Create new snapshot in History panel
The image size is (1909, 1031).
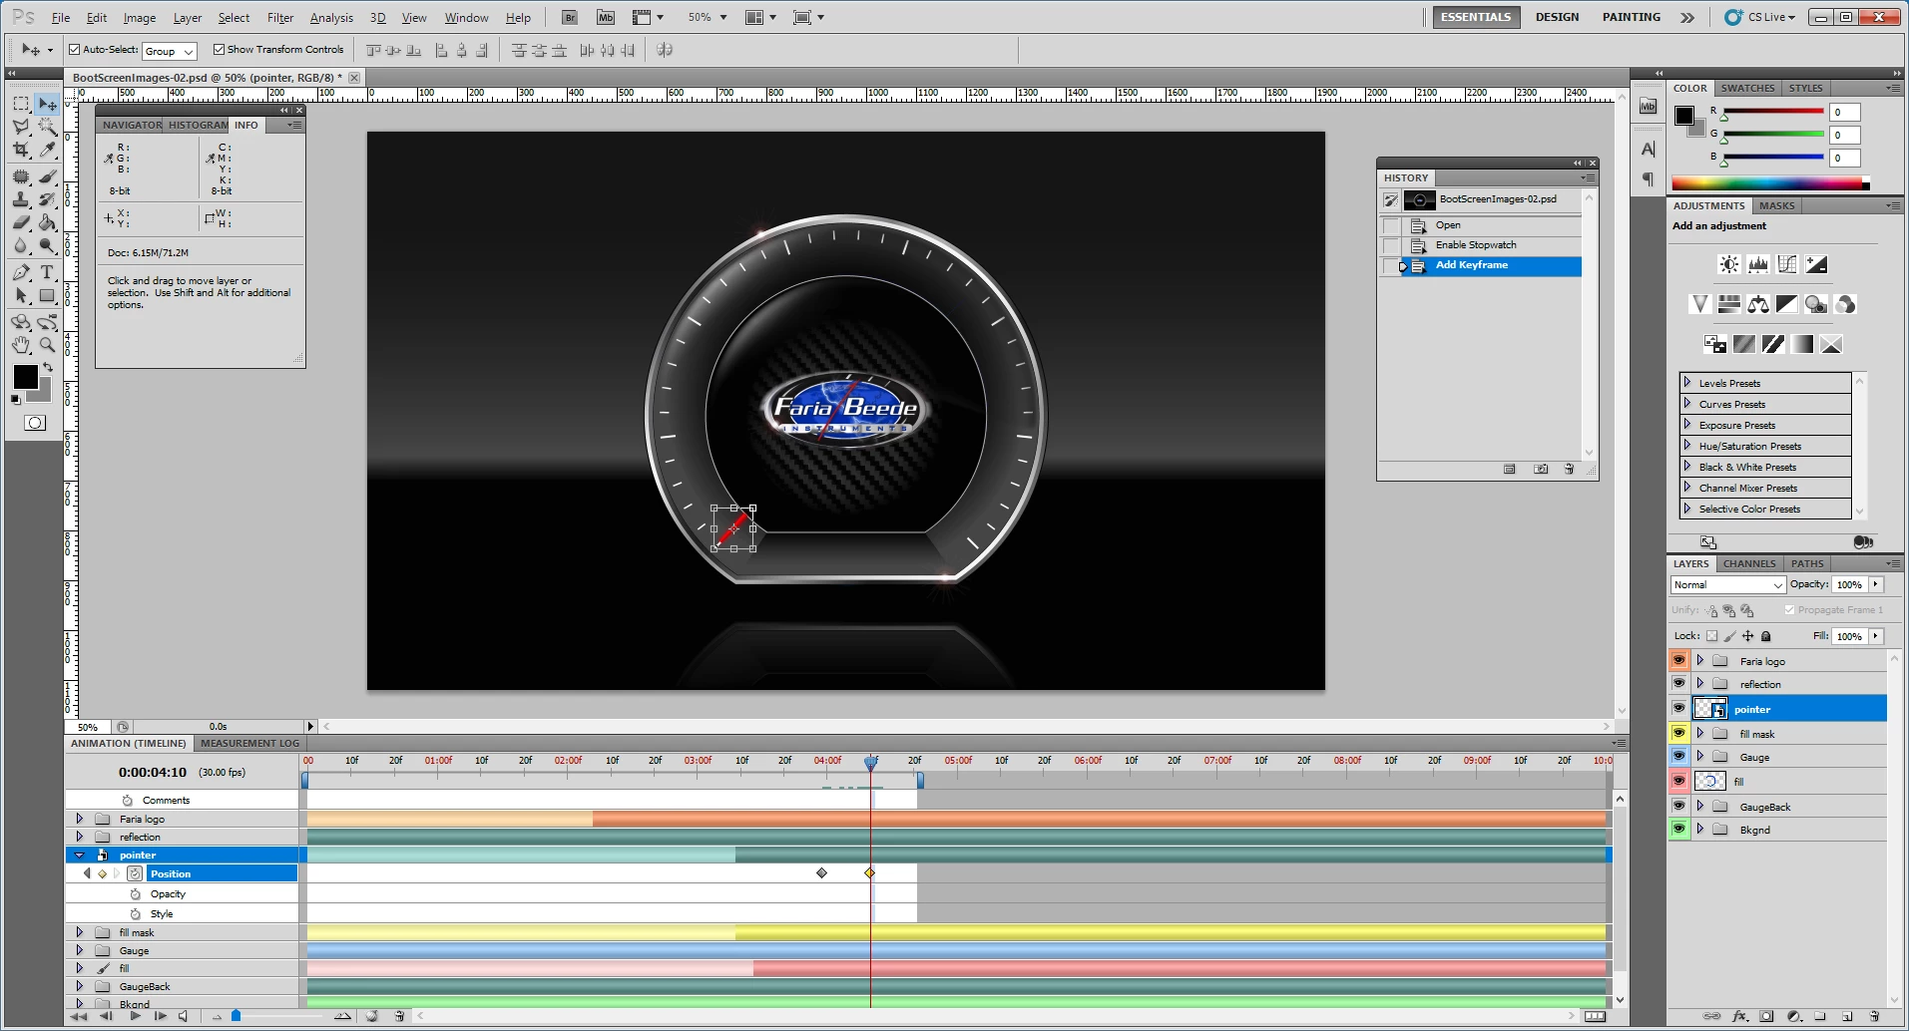(1541, 469)
